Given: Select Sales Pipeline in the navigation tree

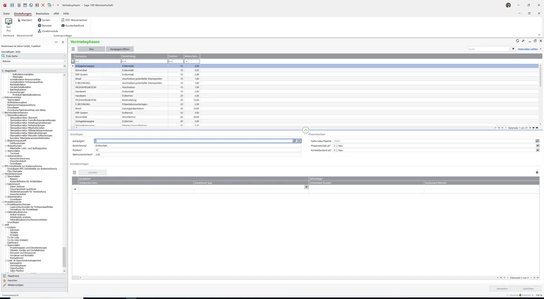Looking at the screenshot, I should (17, 270).
